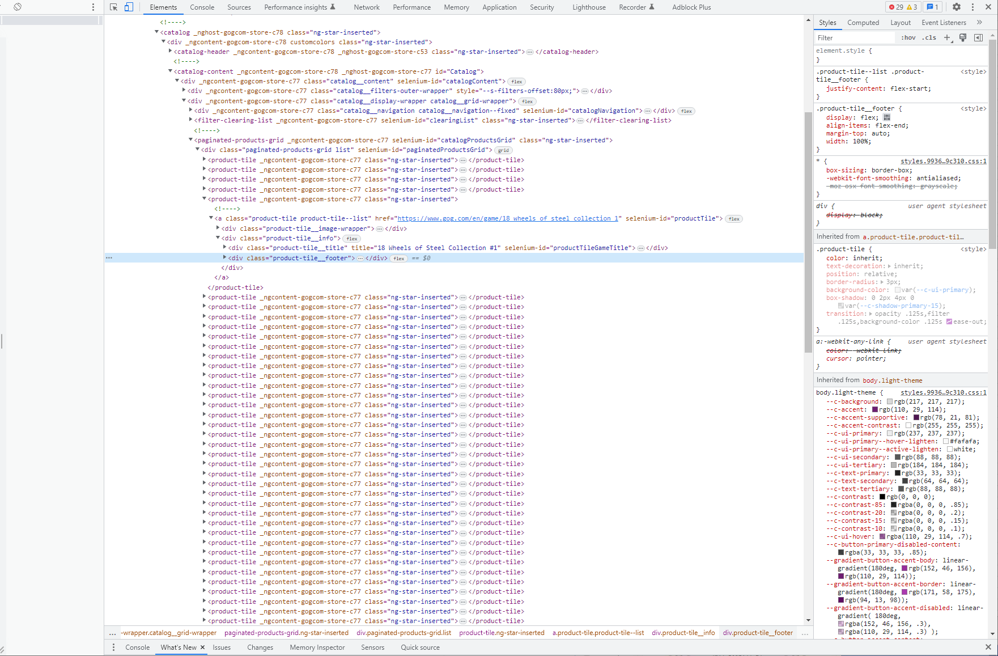This screenshot has height=656, width=998.
Task: Open the Lighthouse tab
Action: tap(589, 7)
